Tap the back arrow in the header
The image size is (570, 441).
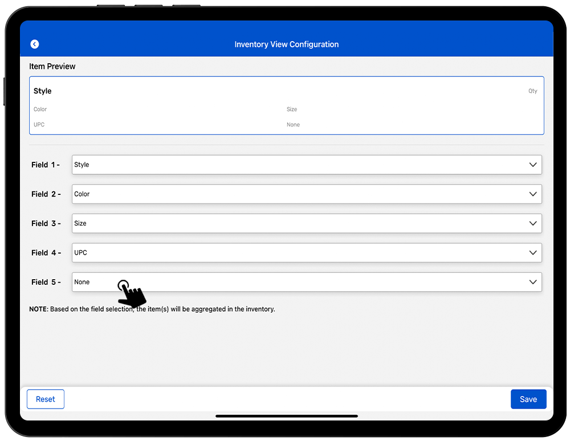tap(35, 44)
